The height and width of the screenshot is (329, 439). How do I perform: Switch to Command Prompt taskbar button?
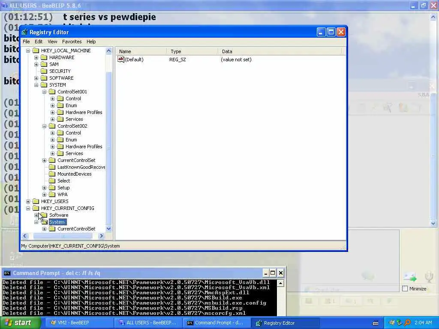pyautogui.click(x=216, y=323)
